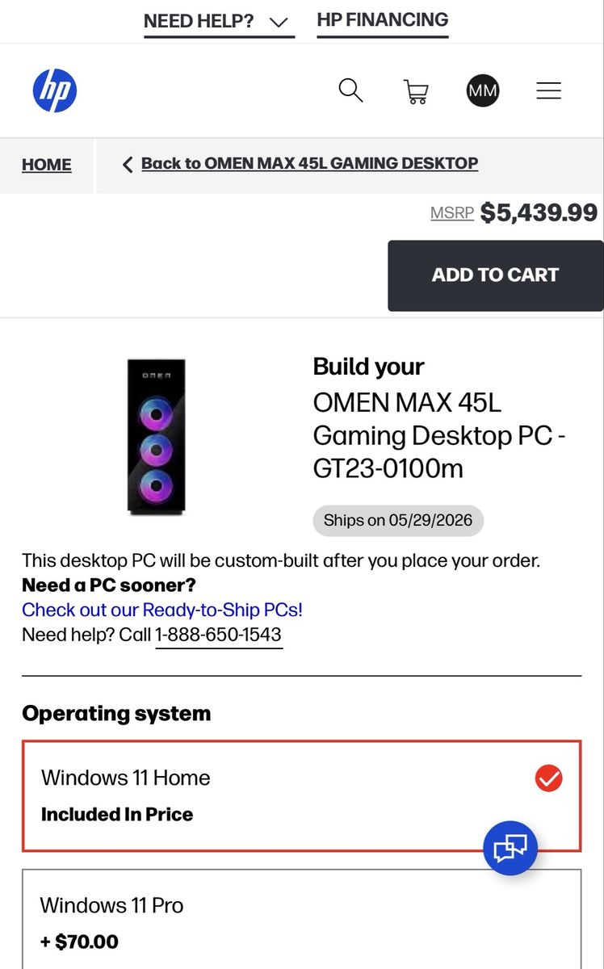Click the Need Help chevron arrow
The image size is (604, 969).
279,22
